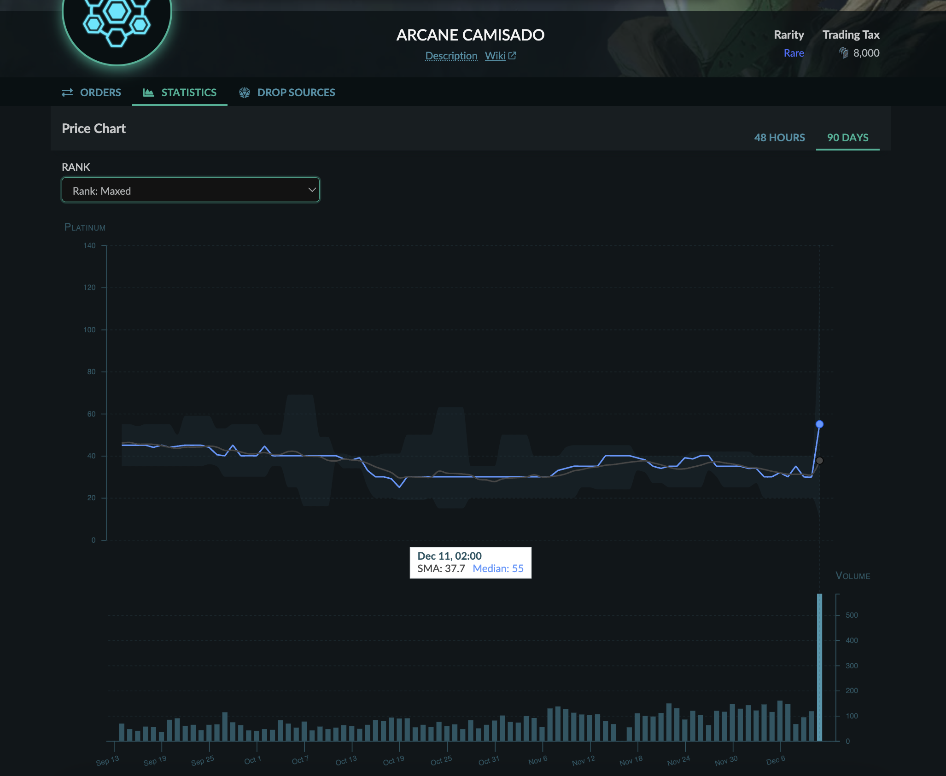The width and height of the screenshot is (946, 776).
Task: Open the Description link
Action: pos(451,56)
